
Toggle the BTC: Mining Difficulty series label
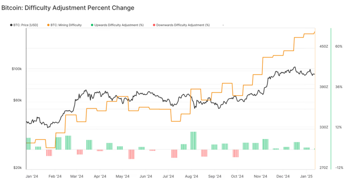coord(66,25)
